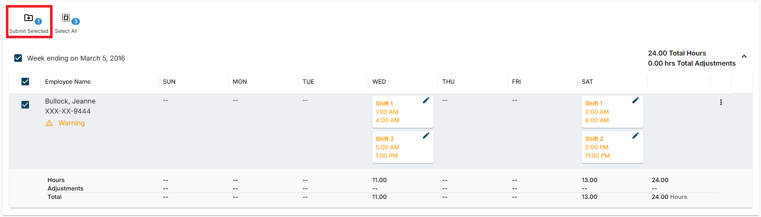Click the Submit Selected folder icon
761x217 pixels.
pyautogui.click(x=29, y=18)
